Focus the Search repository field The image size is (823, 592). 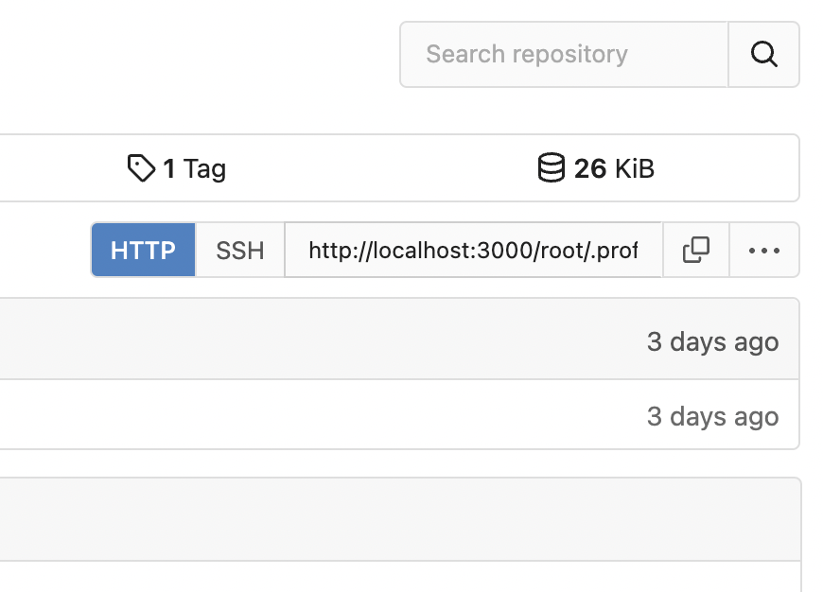564,54
